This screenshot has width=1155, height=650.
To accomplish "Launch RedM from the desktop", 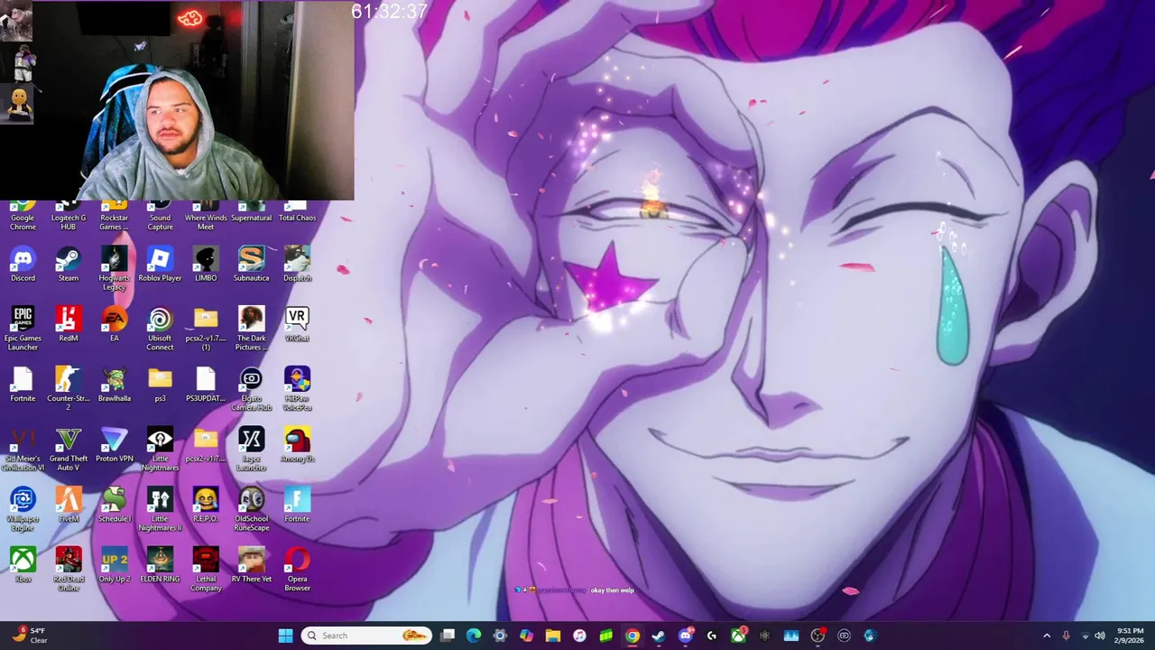I will pos(69,325).
